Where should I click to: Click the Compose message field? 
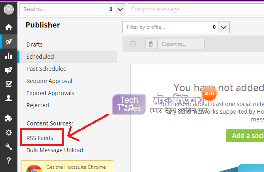tap(196, 9)
